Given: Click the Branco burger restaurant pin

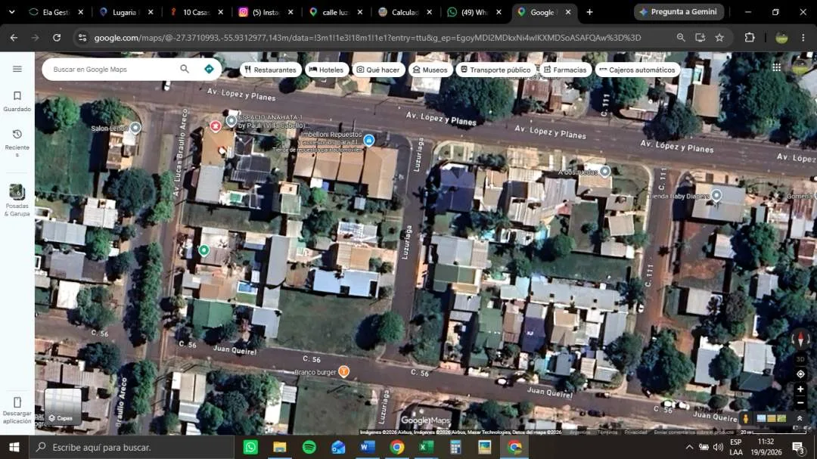Looking at the screenshot, I should coord(343,371).
